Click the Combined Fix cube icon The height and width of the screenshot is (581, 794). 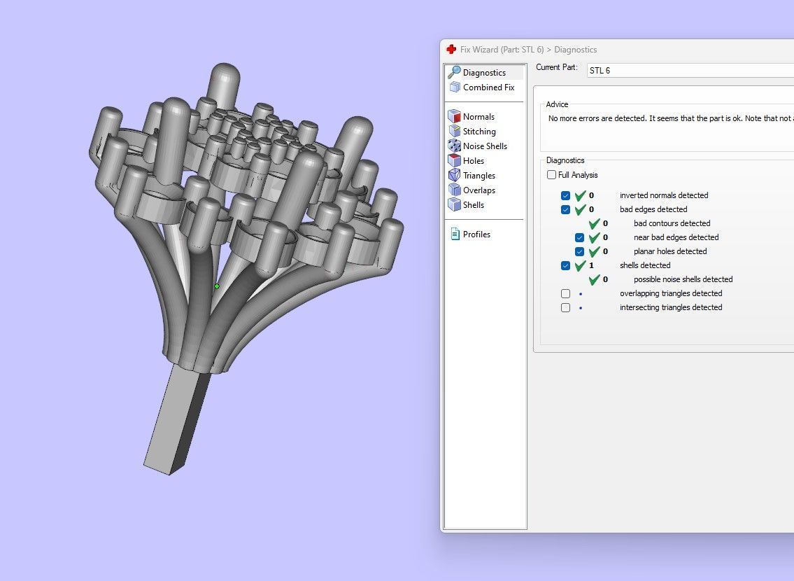(455, 87)
